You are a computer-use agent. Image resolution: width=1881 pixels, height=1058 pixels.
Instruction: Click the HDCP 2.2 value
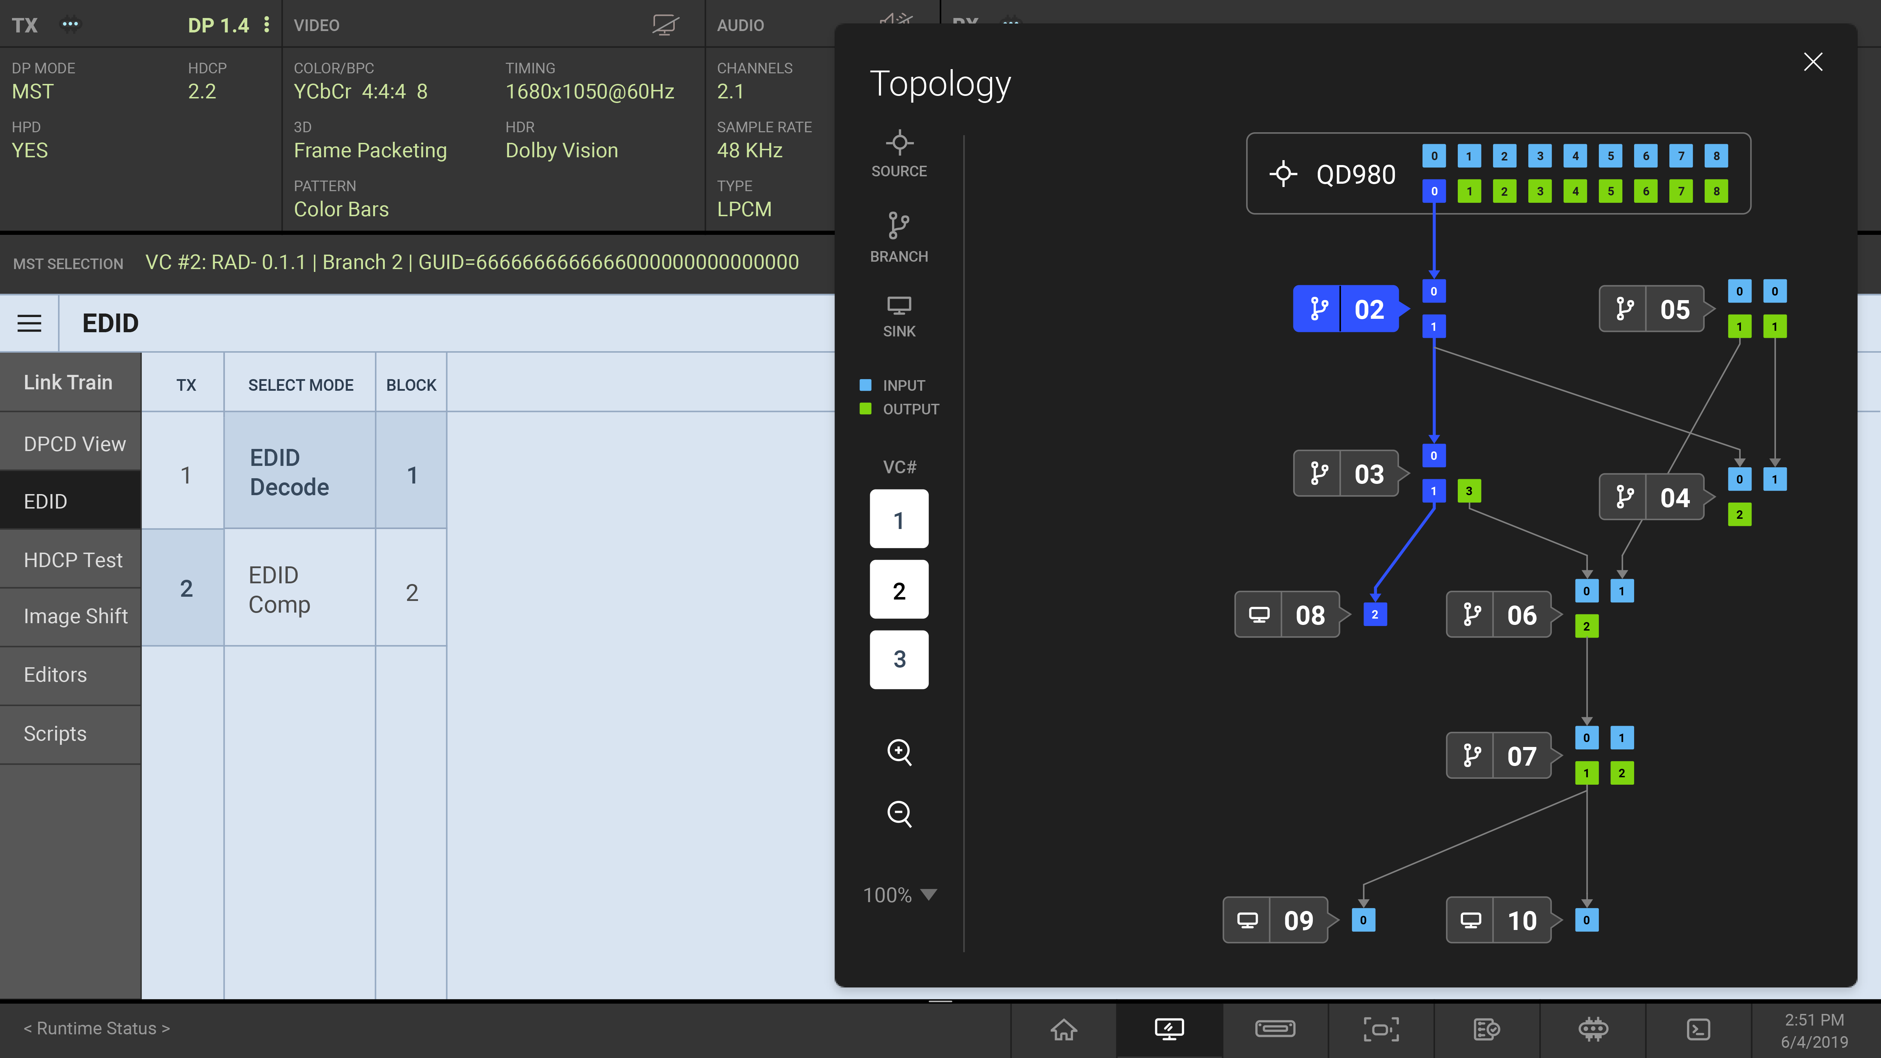tap(202, 91)
